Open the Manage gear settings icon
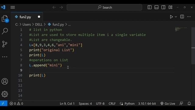The width and height of the screenshot is (195, 110). coord(5,94)
